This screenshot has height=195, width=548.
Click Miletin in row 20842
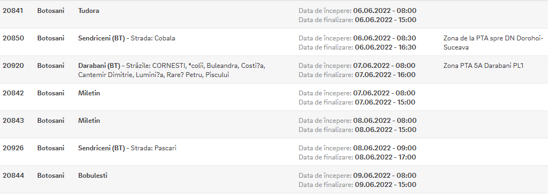[89, 93]
